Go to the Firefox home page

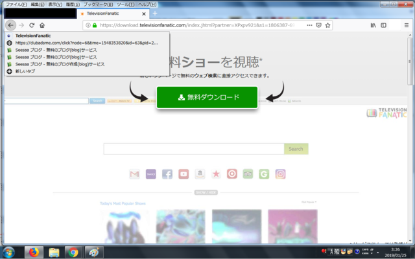[42, 25]
